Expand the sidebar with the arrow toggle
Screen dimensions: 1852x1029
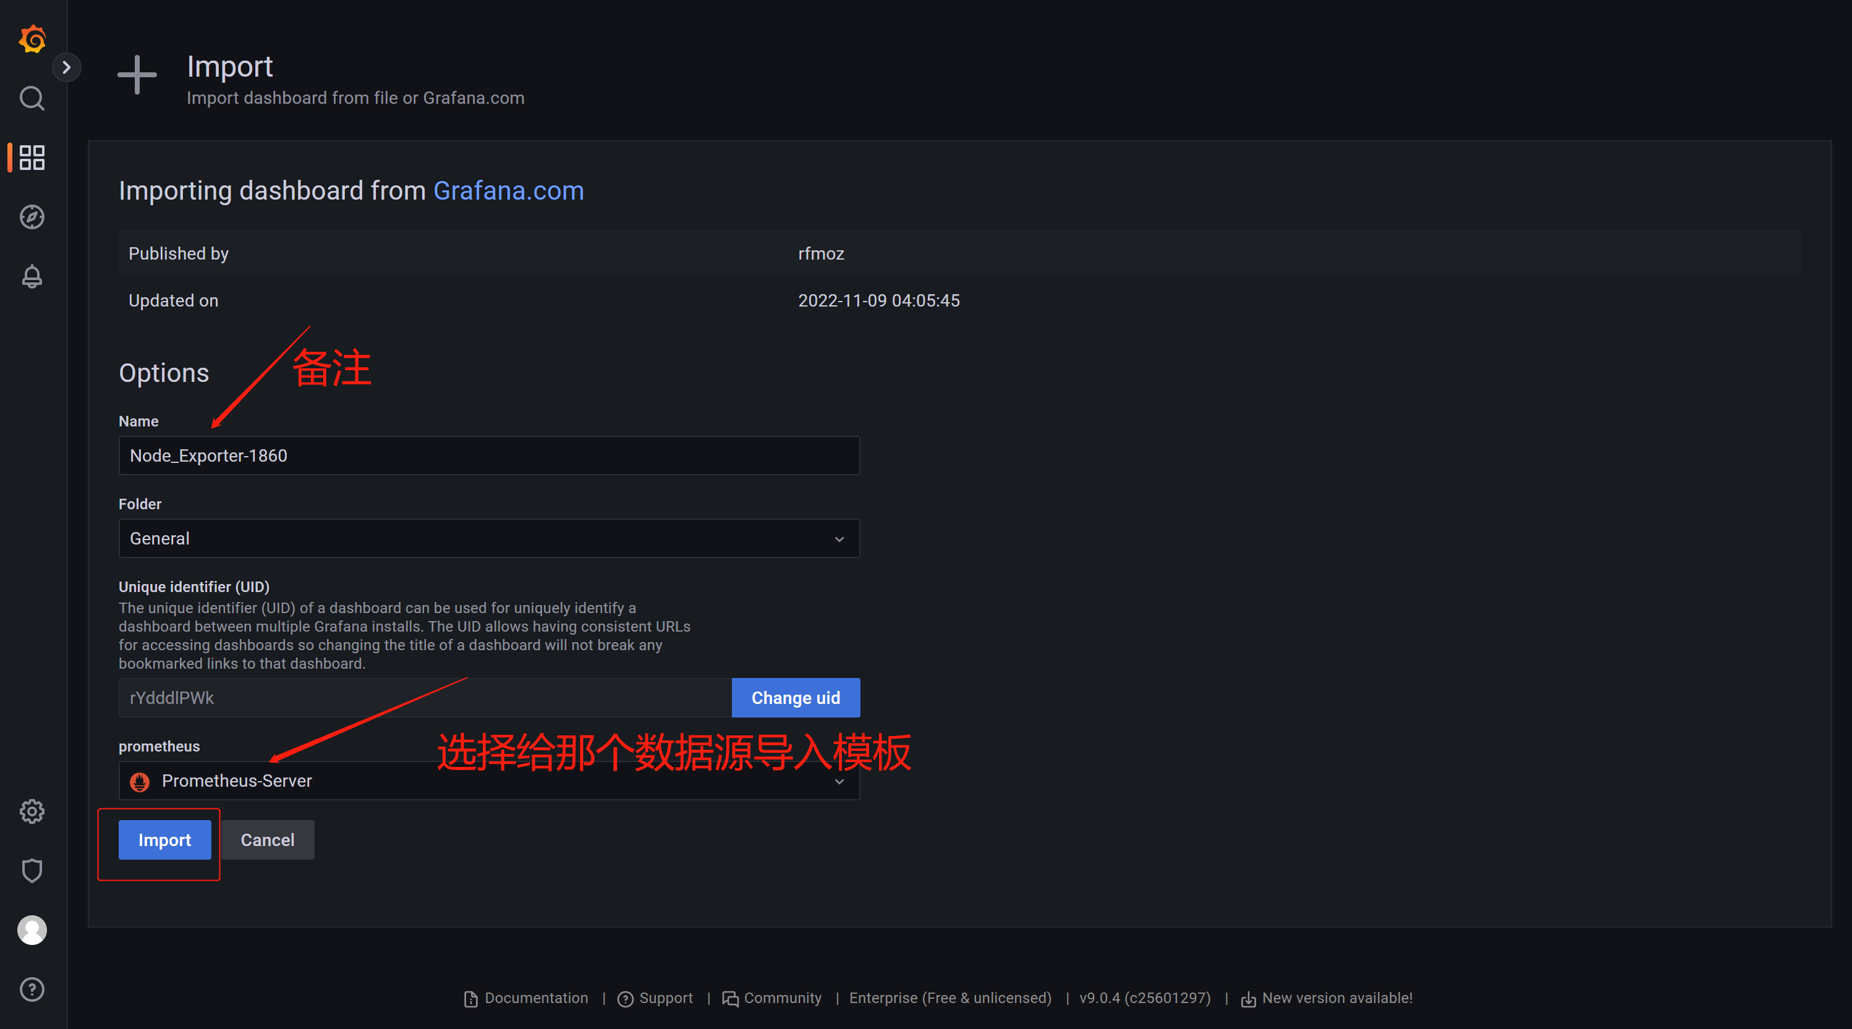66,67
